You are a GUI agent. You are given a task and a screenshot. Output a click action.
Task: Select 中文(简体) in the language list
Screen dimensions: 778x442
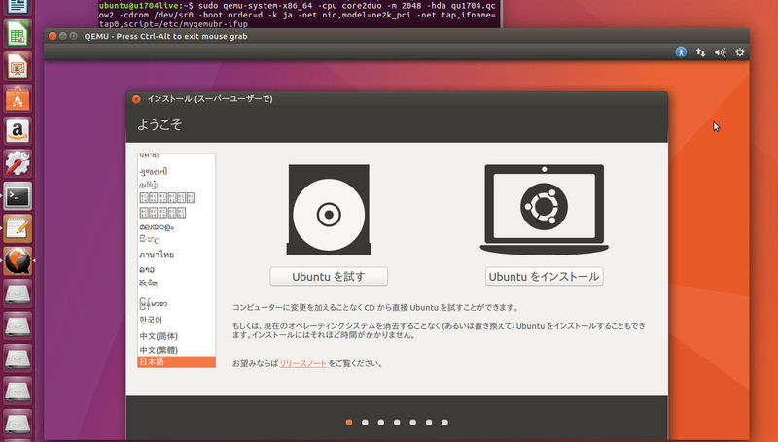(x=159, y=336)
